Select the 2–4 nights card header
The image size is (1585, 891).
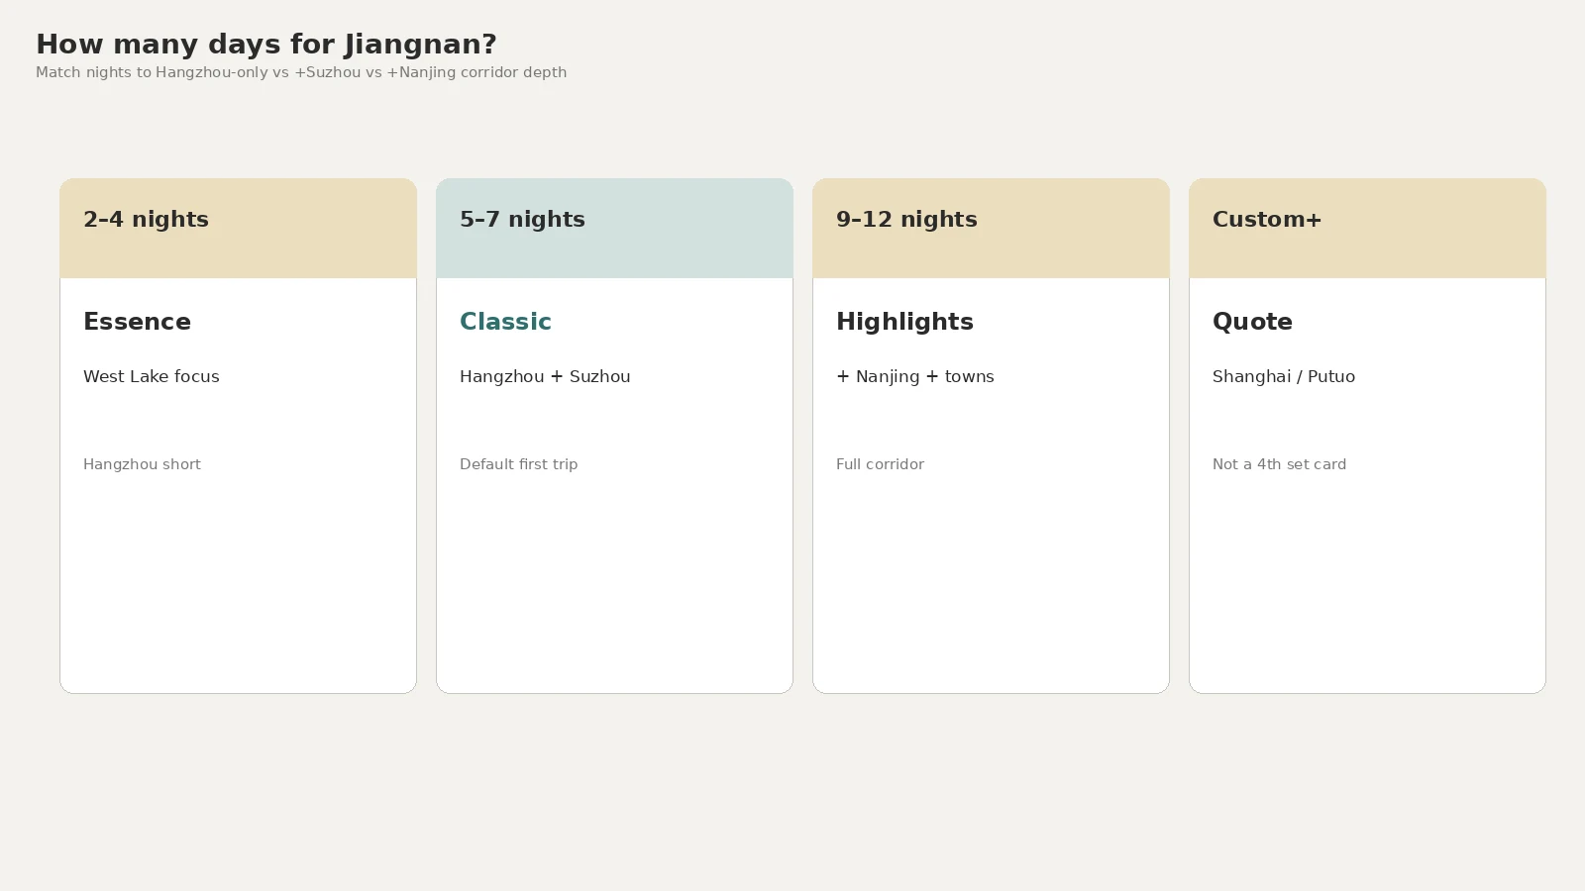point(238,229)
